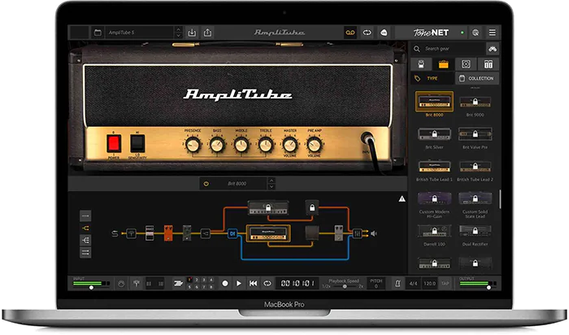Step to previous preset with up arrow
Viewport: 569px width, 335px height.
[178, 29]
